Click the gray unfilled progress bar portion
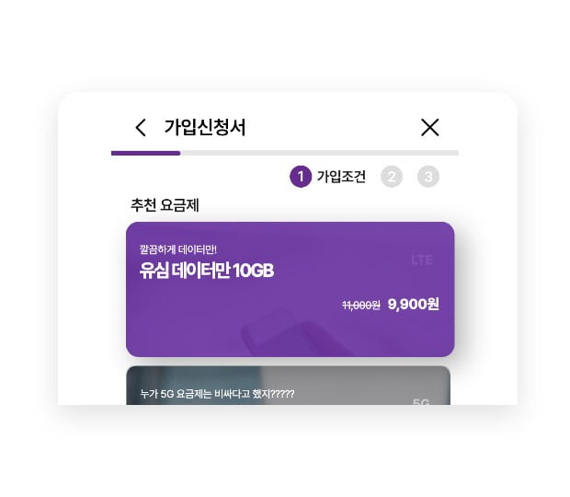The width and height of the screenshot is (570, 497). click(x=319, y=153)
